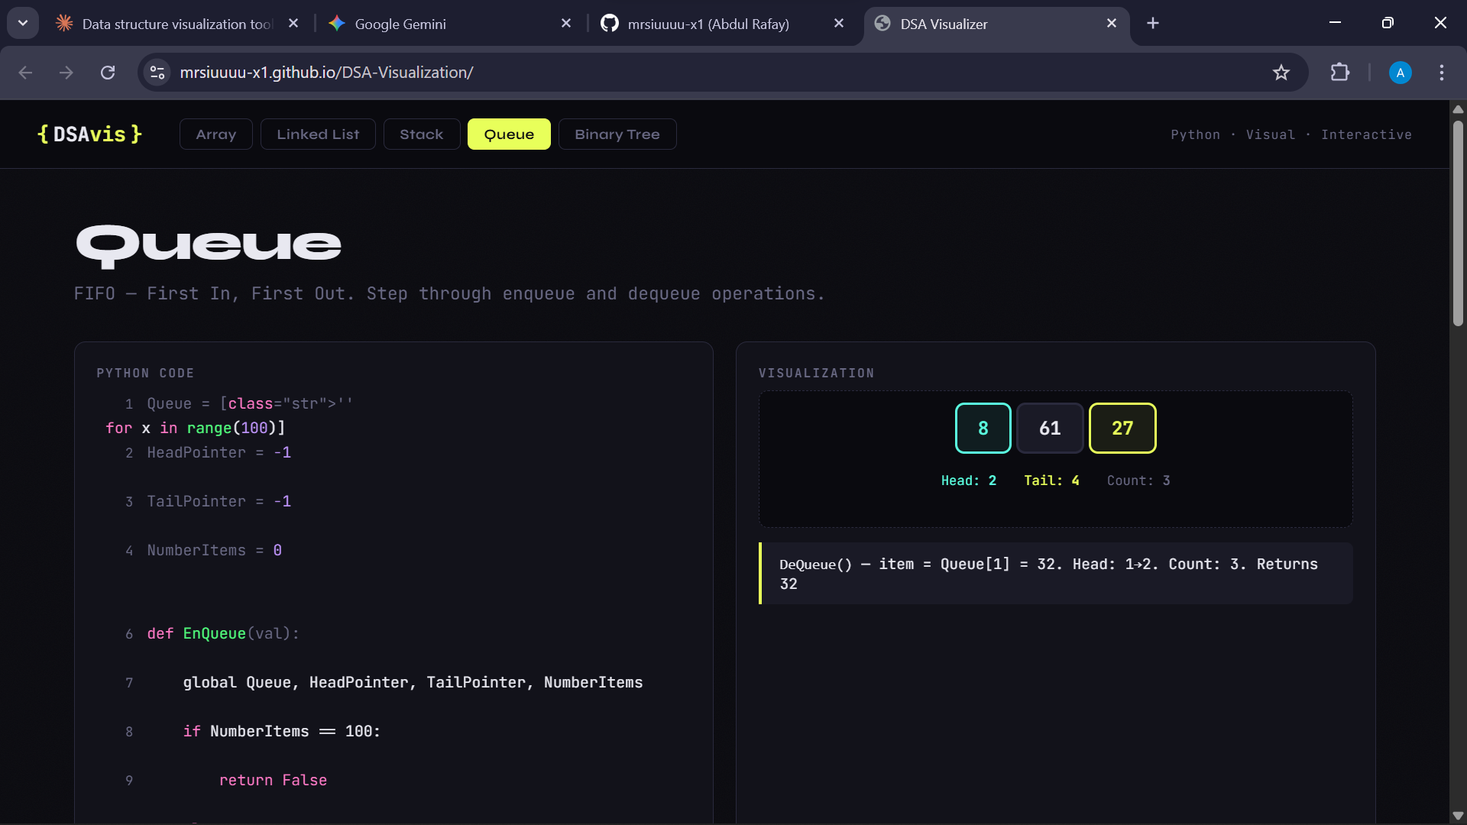The height and width of the screenshot is (825, 1467).
Task: Open the Linked List section
Action: (x=318, y=134)
